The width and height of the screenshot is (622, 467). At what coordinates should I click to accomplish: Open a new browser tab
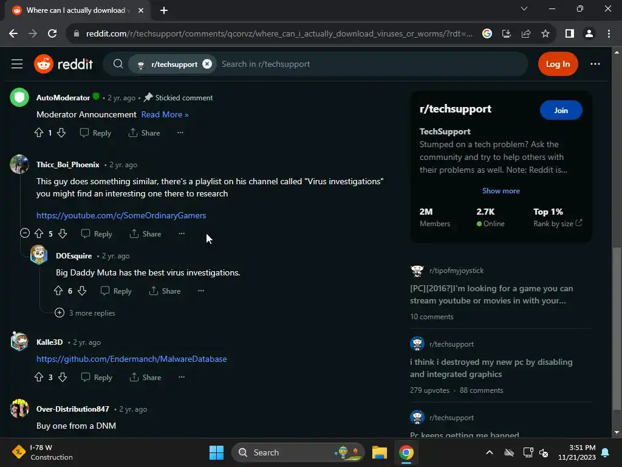point(164,10)
